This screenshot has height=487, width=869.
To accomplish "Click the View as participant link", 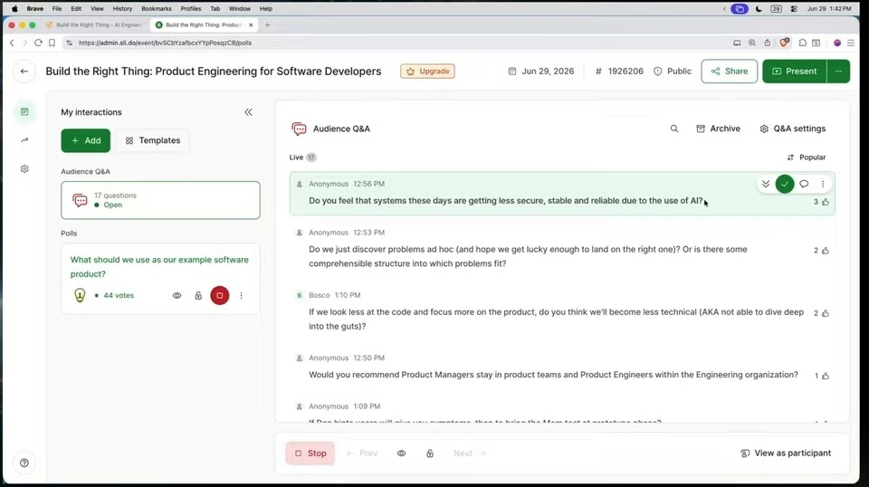I will click(x=786, y=454).
